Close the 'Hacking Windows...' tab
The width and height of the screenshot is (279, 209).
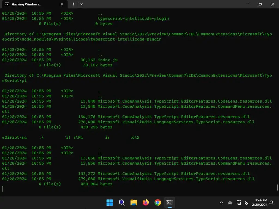[62, 4]
